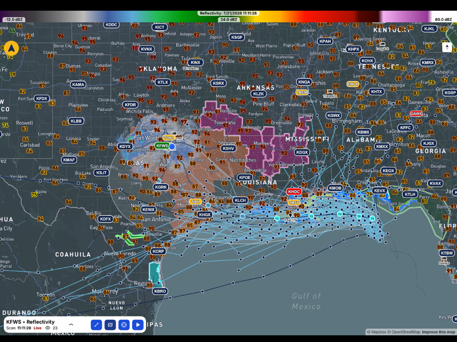Switch to KMAF radar near Midland
Viewport: 457px width, 342px height.
[x=69, y=160]
